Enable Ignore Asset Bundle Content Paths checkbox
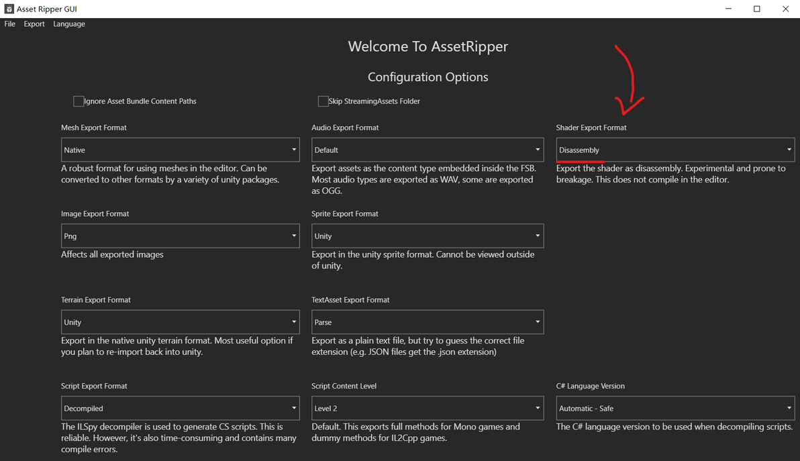This screenshot has height=461, width=800. [79, 101]
